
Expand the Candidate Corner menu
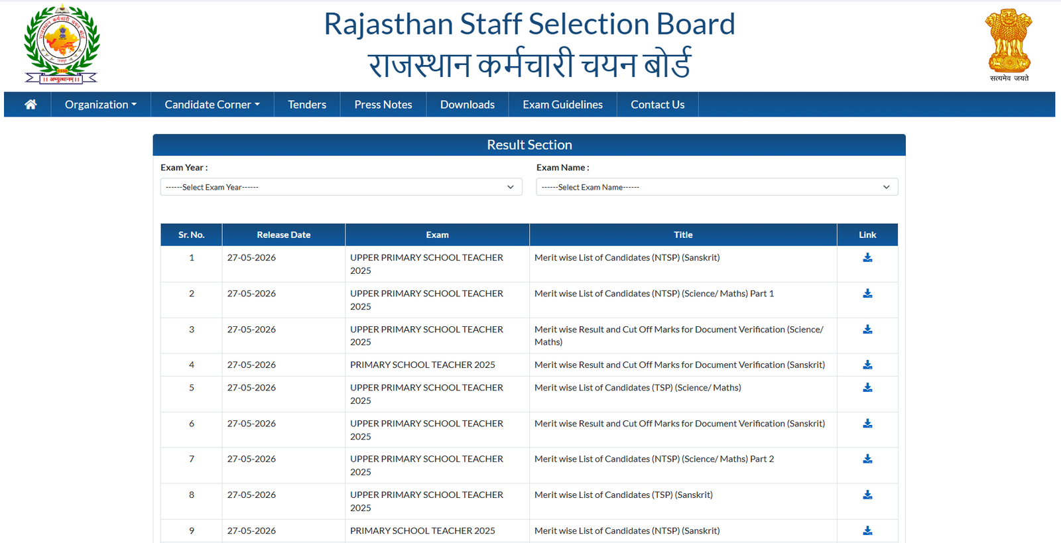(x=212, y=104)
